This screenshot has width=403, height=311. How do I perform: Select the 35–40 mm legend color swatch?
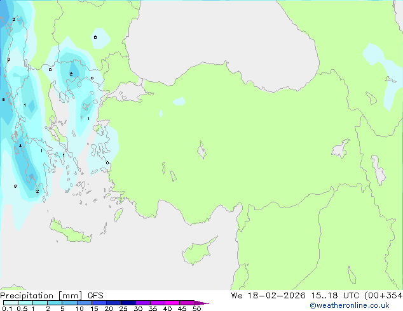(157, 303)
